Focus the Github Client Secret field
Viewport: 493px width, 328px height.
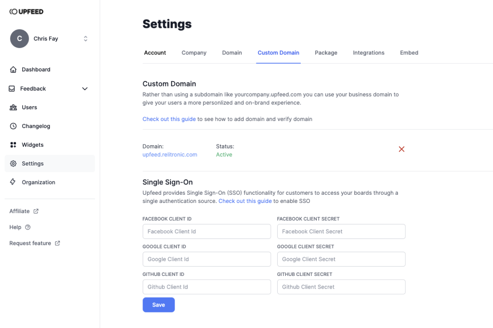click(341, 287)
